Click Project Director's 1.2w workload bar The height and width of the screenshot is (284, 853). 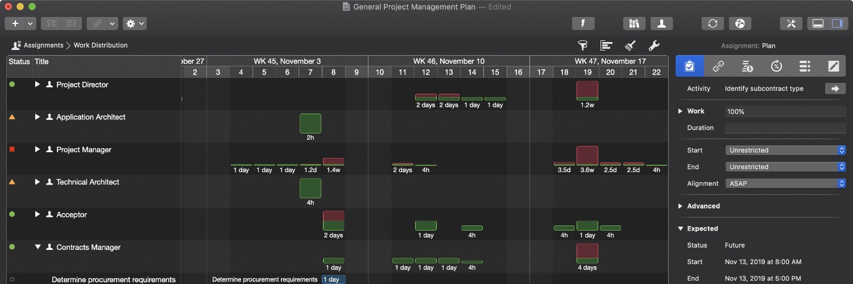pos(587,90)
